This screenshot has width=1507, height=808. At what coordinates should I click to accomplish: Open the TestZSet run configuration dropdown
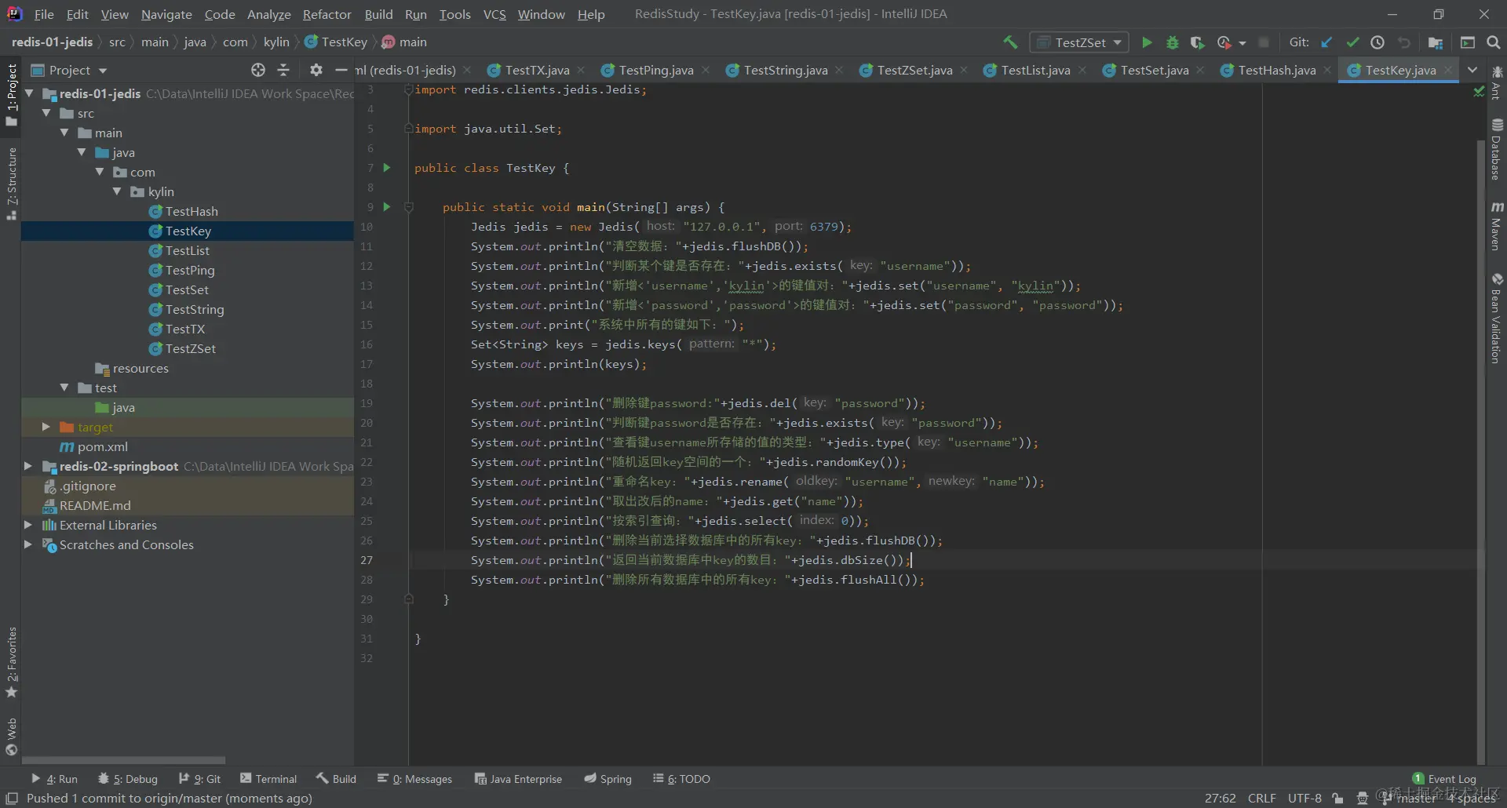(x=1079, y=42)
